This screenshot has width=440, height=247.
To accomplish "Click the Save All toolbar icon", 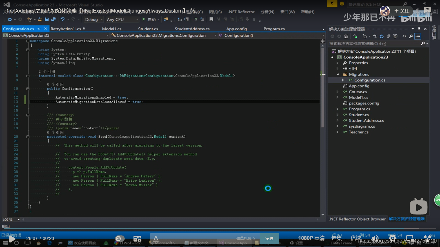I will [53, 19].
